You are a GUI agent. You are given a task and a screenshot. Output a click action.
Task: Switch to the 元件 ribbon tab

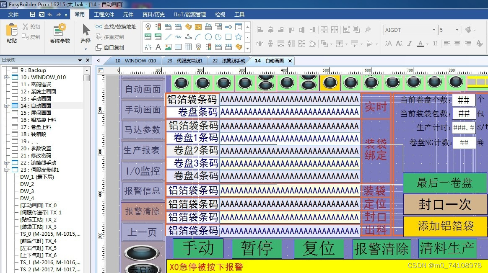(x=128, y=14)
